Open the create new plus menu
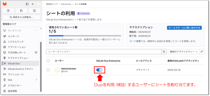210x96 pixels. point(33,4)
